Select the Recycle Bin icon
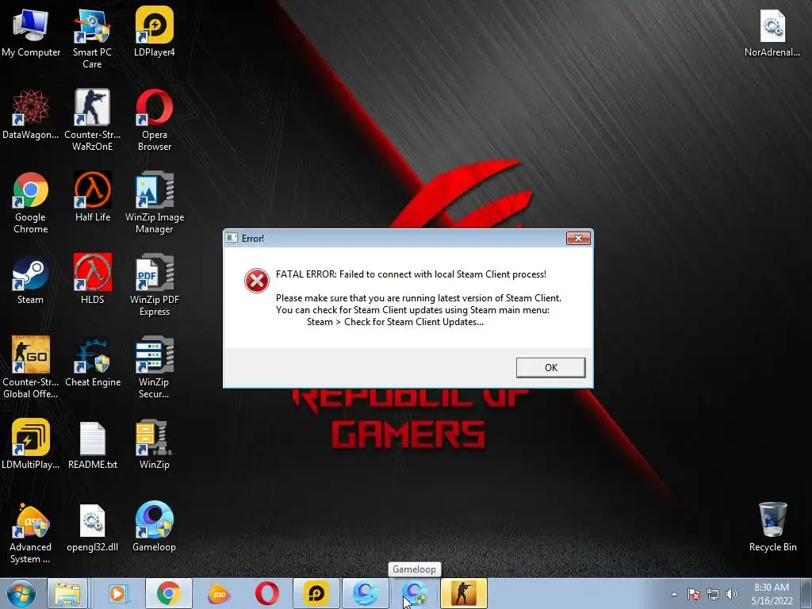Viewport: 812px width, 609px height. click(772, 527)
